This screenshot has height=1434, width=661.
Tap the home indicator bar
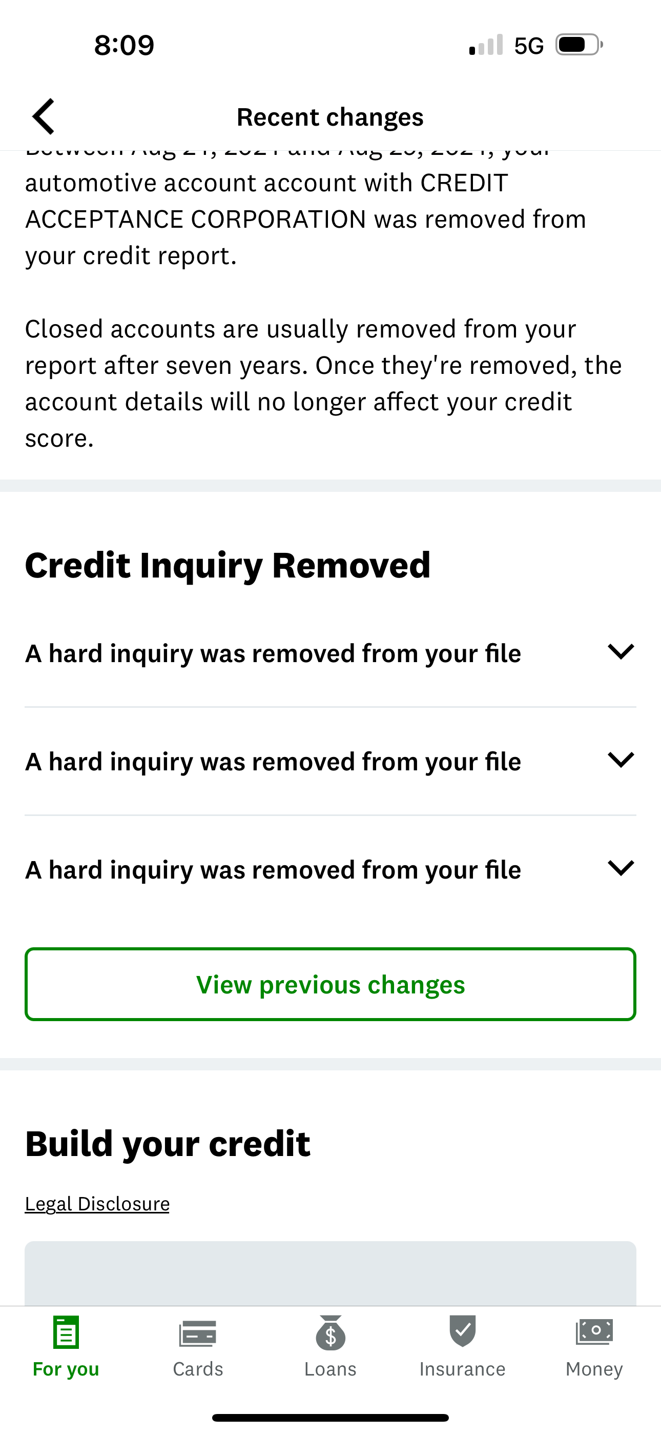point(330,1417)
